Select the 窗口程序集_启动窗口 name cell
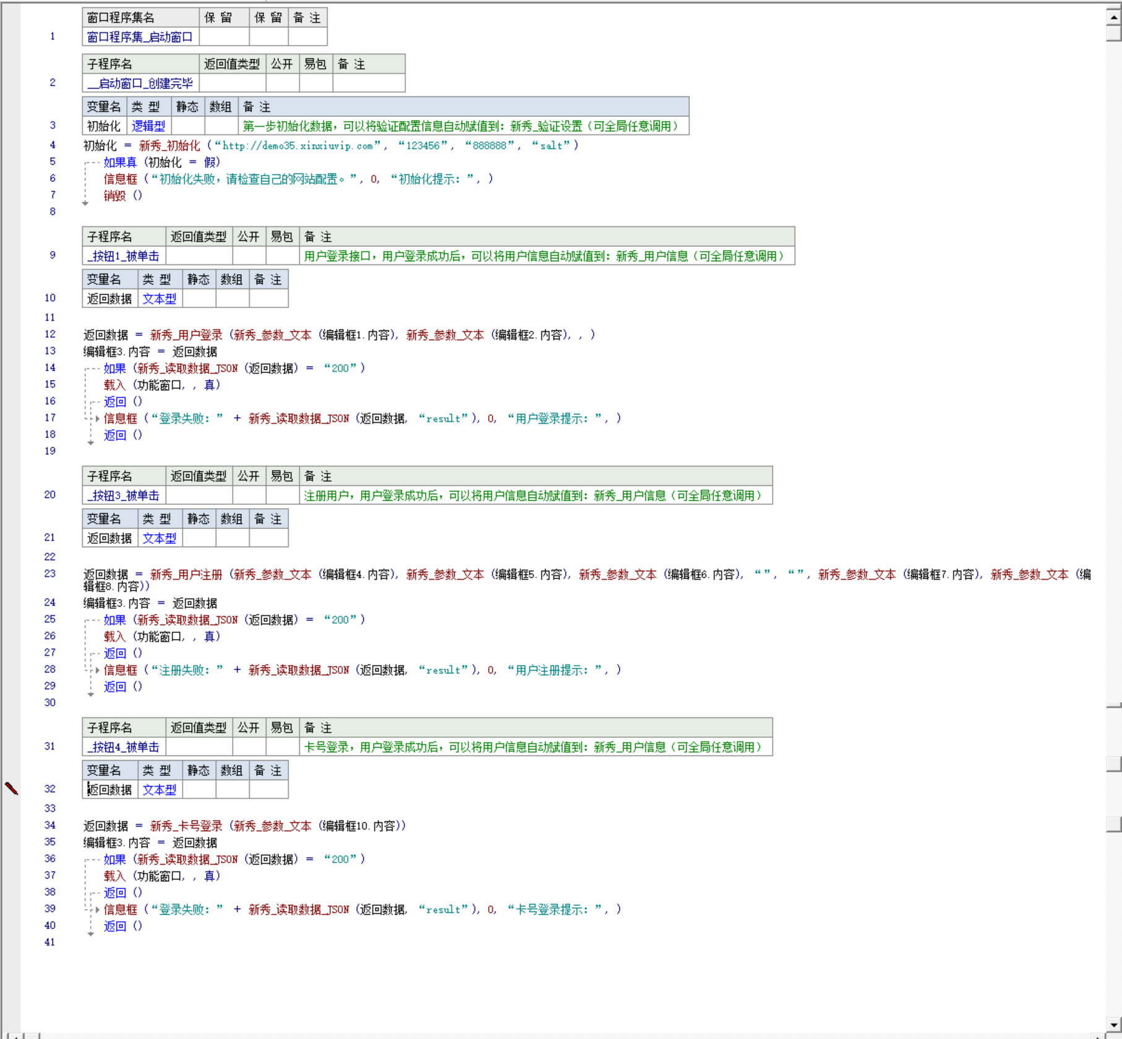Image resolution: width=1122 pixels, height=1039 pixels. coord(140,37)
